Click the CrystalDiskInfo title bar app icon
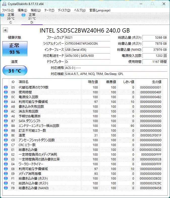Image resolution: width=170 pixels, height=198 pixels. click(4, 4)
